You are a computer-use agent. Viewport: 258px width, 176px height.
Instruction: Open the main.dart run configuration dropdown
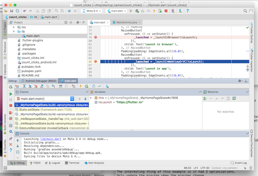[x=117, y=11]
